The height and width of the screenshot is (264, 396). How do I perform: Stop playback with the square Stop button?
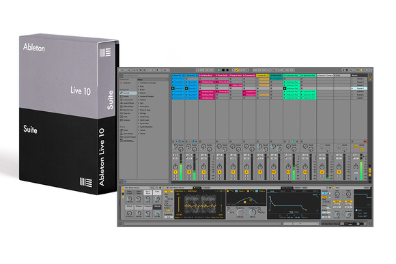[x=223, y=70]
